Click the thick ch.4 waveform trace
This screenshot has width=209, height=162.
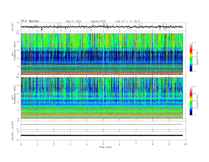point(102,136)
